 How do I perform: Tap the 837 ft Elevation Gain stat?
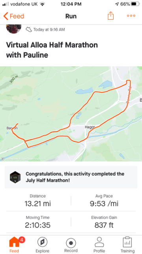pyautogui.click(x=104, y=222)
